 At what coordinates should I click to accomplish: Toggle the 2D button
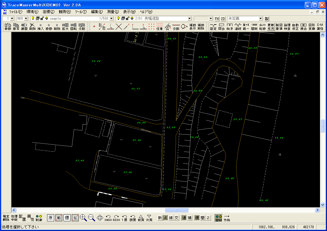(223, 18)
